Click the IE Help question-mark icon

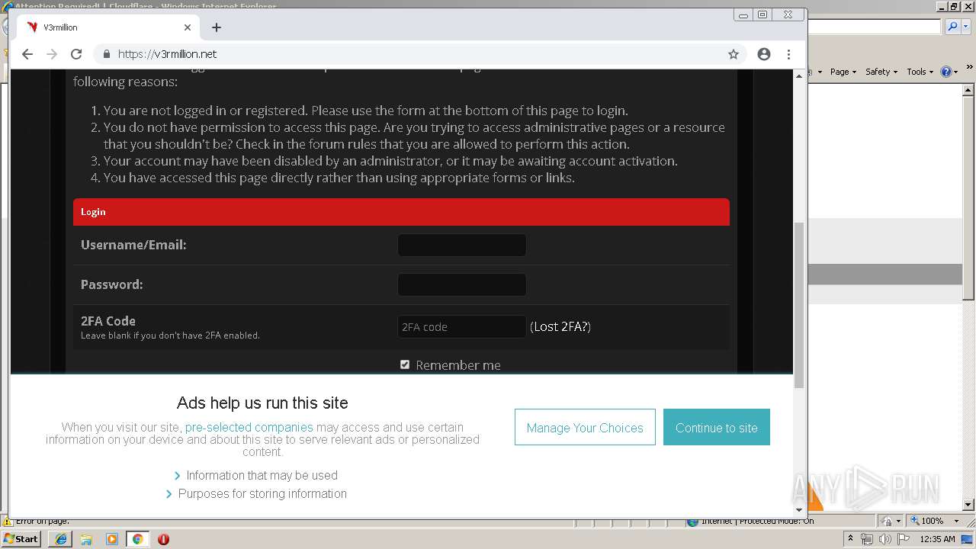946,72
